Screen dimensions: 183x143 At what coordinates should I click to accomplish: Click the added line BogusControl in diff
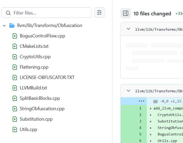pyautogui.click(x=170, y=134)
